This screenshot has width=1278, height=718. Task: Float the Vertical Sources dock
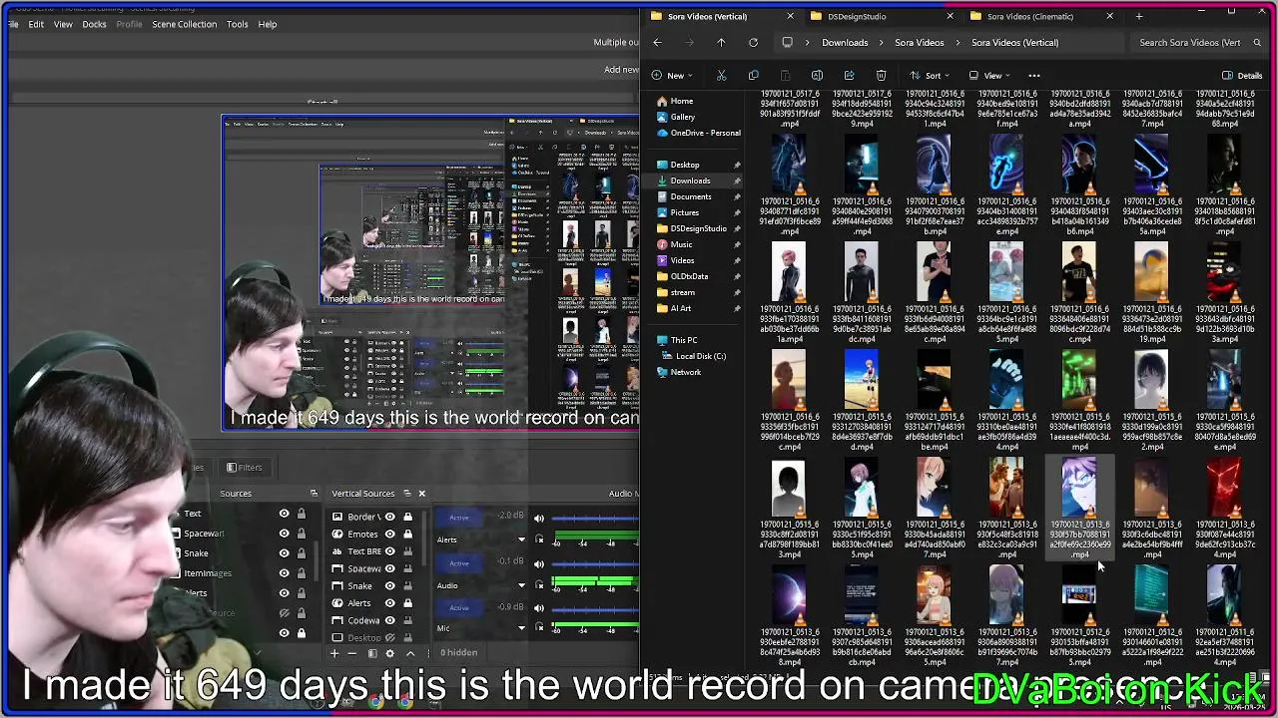406,493
